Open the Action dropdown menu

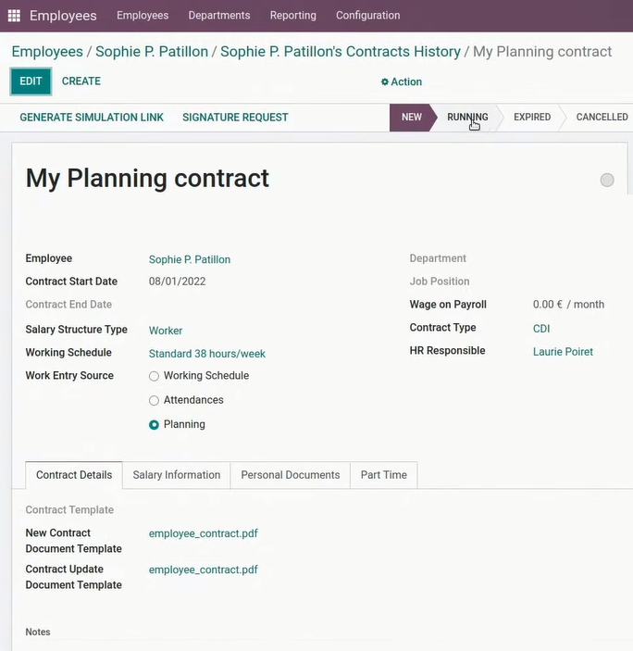coord(402,81)
